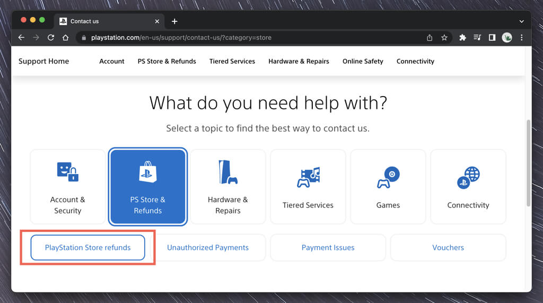The height and width of the screenshot is (303, 543).
Task: Select the PS Store & Refunds shopping bag tile
Action: [x=147, y=186]
